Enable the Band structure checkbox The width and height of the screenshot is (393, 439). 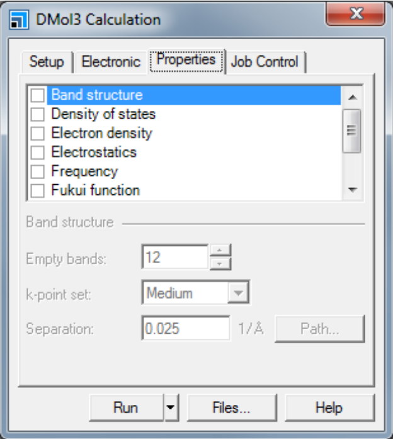(37, 95)
